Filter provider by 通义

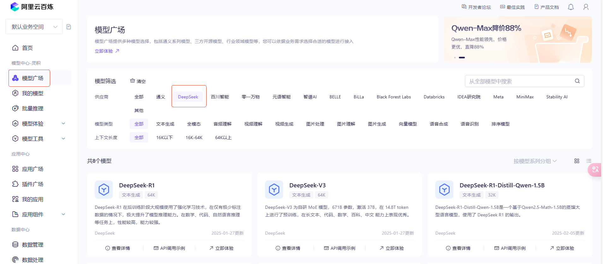161,97
